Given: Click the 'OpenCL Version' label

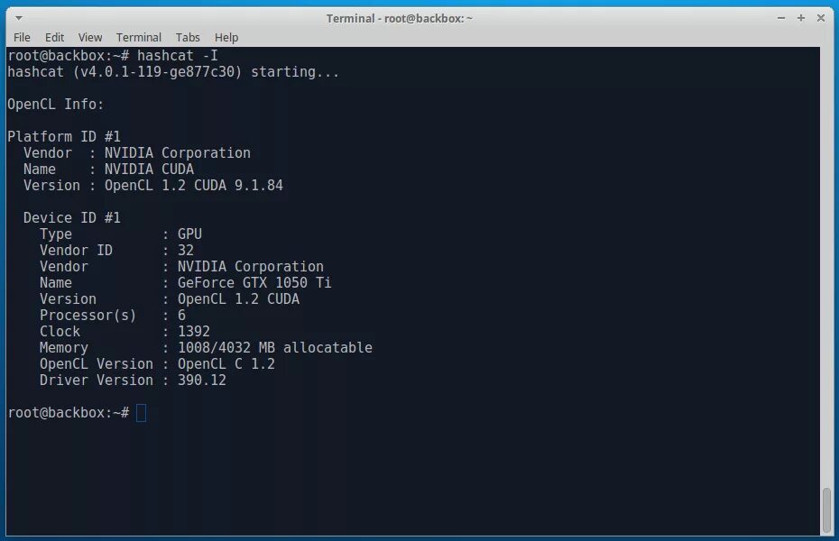Looking at the screenshot, I should pyautogui.click(x=97, y=364).
